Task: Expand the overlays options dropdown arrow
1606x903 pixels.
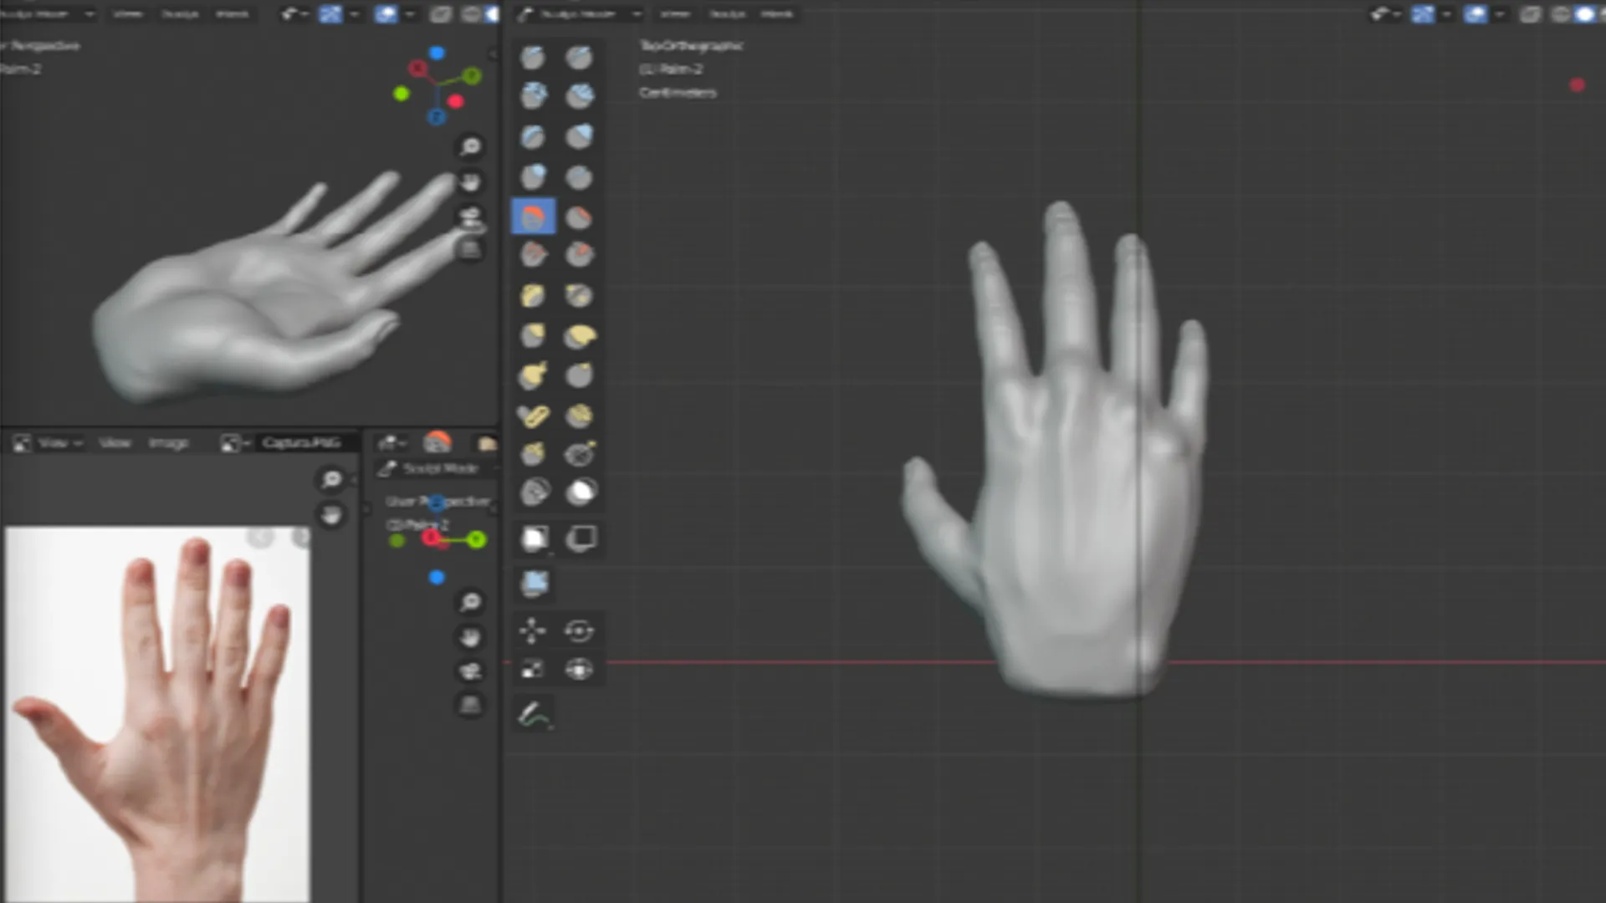Action: (1499, 14)
